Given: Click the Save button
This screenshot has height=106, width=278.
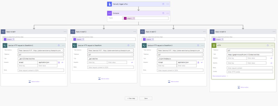Looking at the screenshot, I should (x=146, y=98).
